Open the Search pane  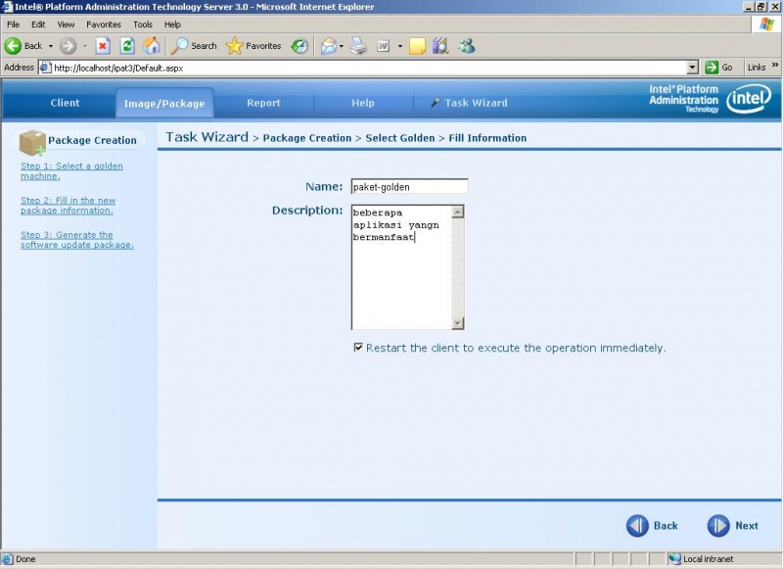(192, 45)
